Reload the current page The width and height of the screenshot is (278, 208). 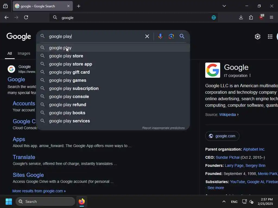pos(26,17)
